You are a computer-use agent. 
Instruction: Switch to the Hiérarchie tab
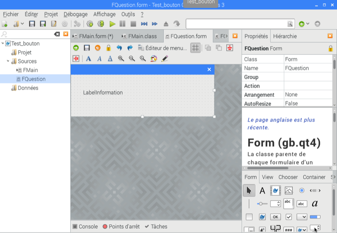click(x=285, y=36)
